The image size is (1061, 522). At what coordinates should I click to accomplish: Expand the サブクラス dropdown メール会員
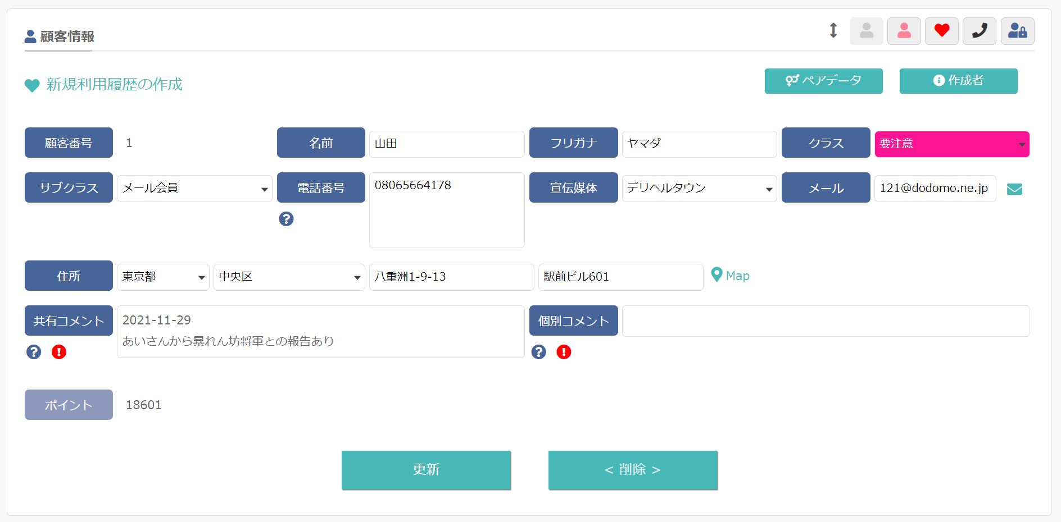[194, 189]
